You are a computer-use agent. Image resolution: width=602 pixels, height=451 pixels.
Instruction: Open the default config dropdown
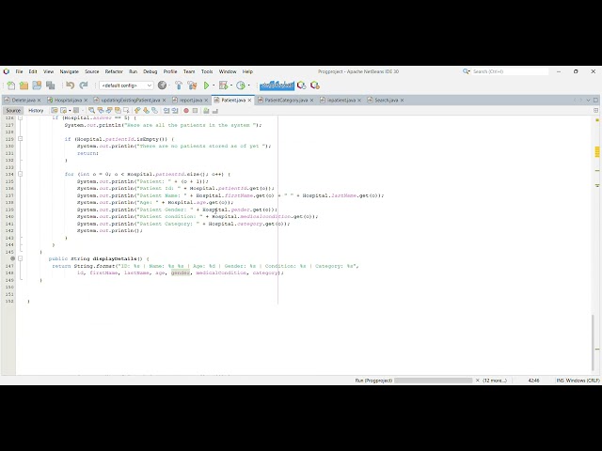point(126,86)
